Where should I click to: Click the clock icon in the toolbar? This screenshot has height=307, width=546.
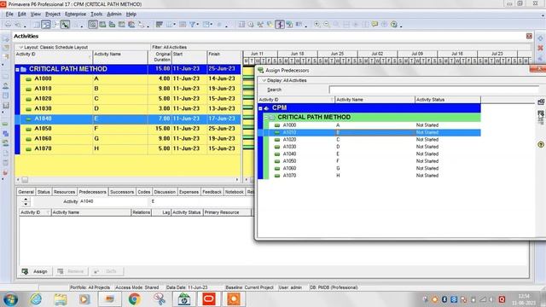click(x=251, y=25)
